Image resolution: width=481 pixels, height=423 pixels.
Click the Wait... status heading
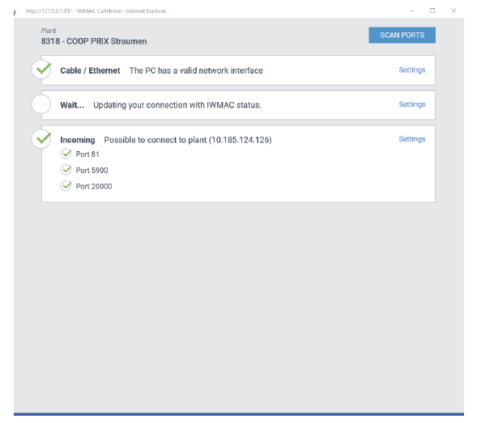coord(72,105)
